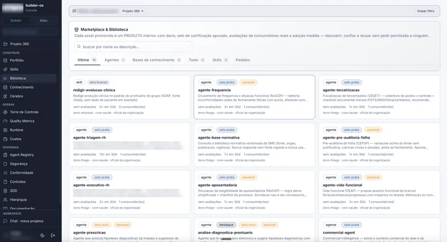This screenshot has width=447, height=242.
Task: Toggle dark mode moon icon
Action: pyautogui.click(x=42, y=235)
